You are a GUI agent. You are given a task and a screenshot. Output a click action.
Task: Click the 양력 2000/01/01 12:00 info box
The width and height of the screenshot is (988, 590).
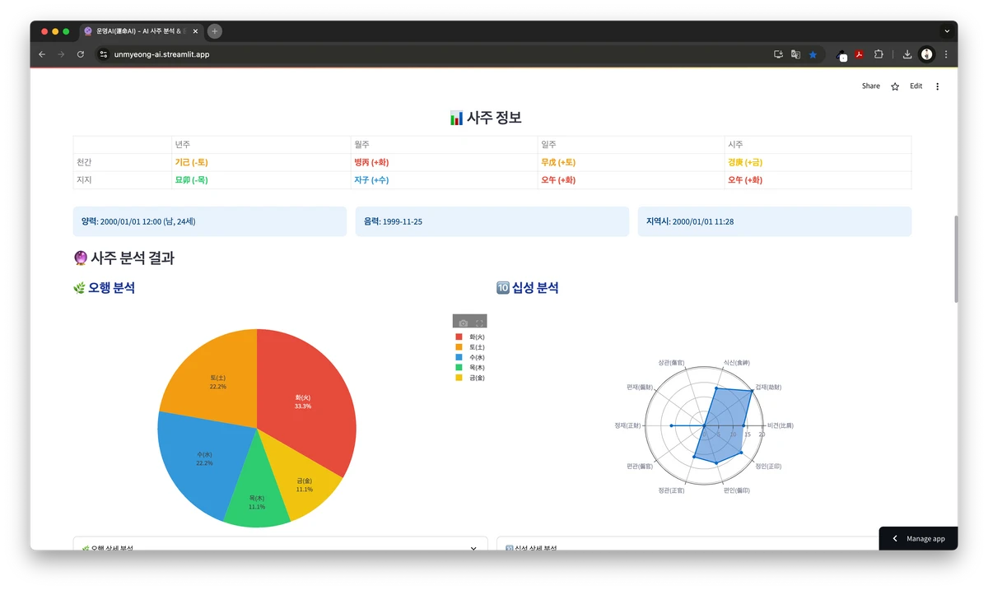[x=210, y=221]
